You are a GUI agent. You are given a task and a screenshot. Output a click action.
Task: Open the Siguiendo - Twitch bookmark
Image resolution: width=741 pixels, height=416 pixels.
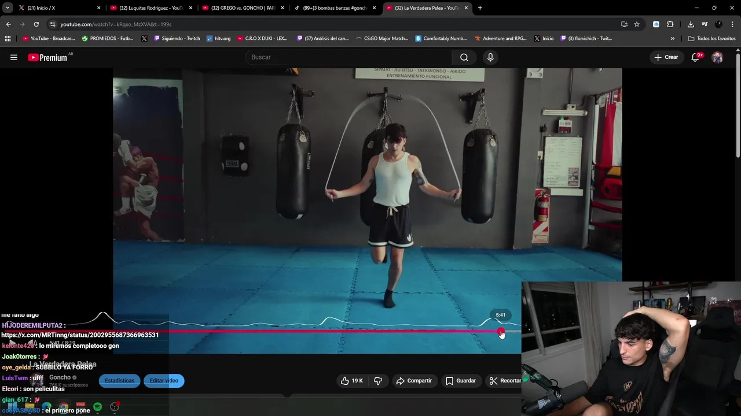click(x=177, y=39)
